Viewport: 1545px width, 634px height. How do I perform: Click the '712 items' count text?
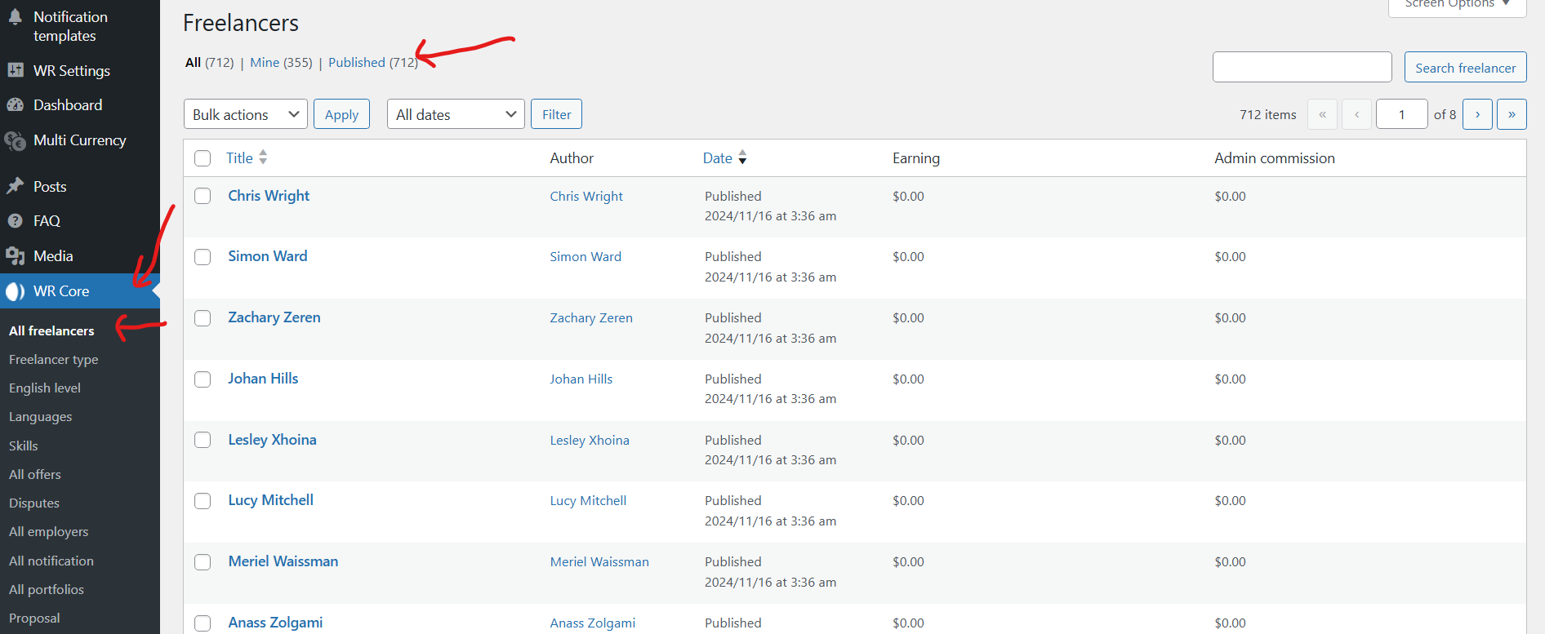pos(1267,114)
